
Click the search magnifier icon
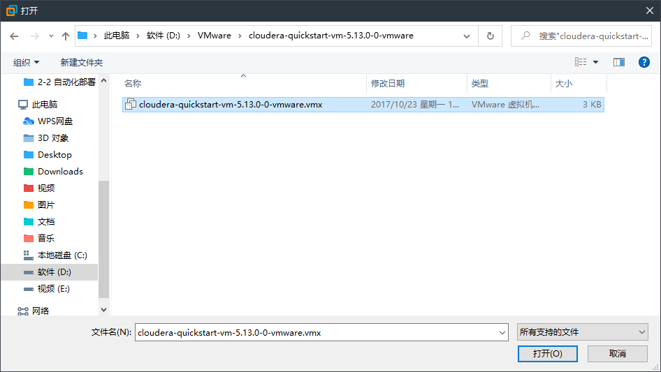[x=525, y=36]
